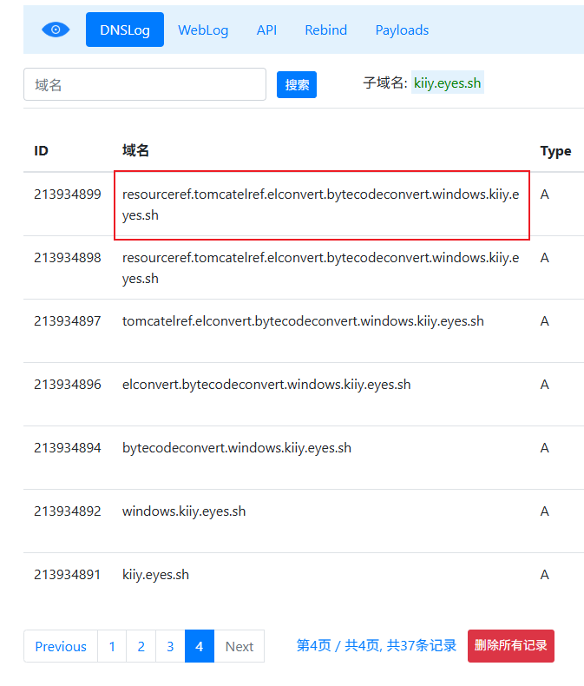Select the tomcatelref.elconvert domain in row 213934897

(303, 321)
